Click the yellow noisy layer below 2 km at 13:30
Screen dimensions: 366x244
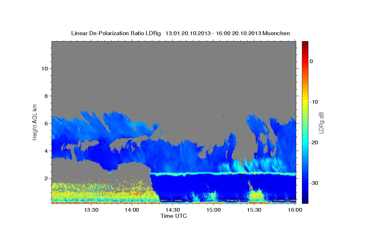point(91,192)
